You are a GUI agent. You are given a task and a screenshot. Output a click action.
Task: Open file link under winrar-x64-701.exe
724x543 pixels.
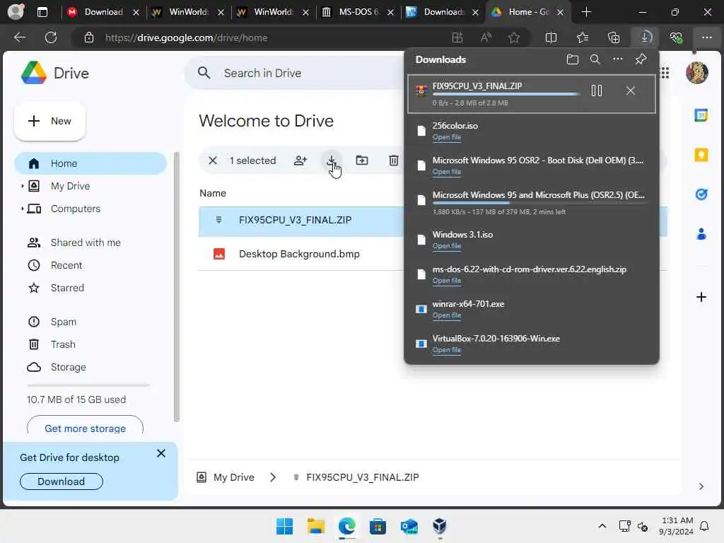pyautogui.click(x=447, y=315)
